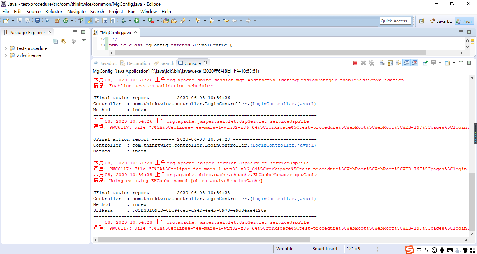This screenshot has height=254, width=477.
Task: Click the New file toolbar icon
Action: pyautogui.click(x=6, y=21)
